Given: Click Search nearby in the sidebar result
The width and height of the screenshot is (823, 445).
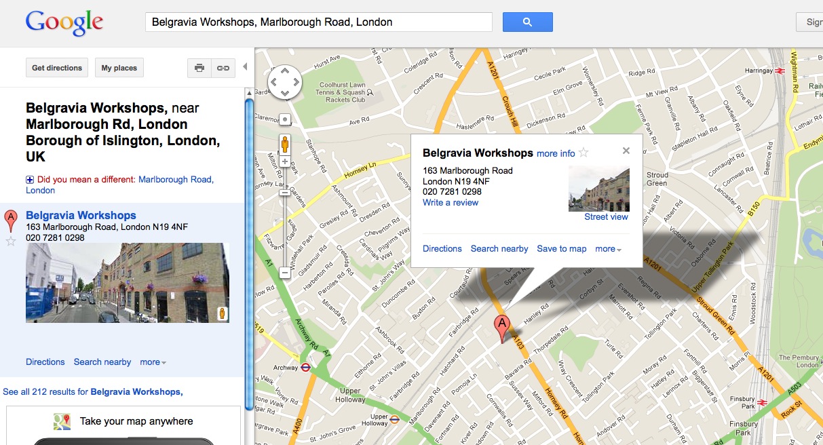Looking at the screenshot, I should [x=102, y=362].
